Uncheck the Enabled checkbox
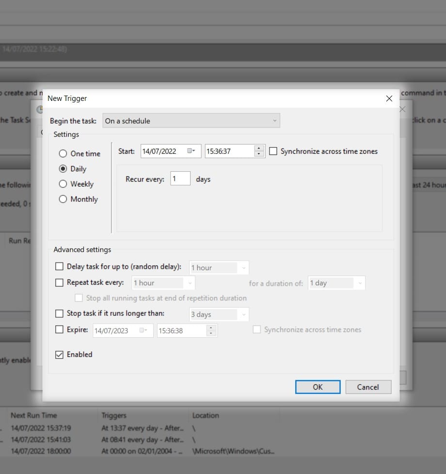The image size is (446, 474). (59, 355)
